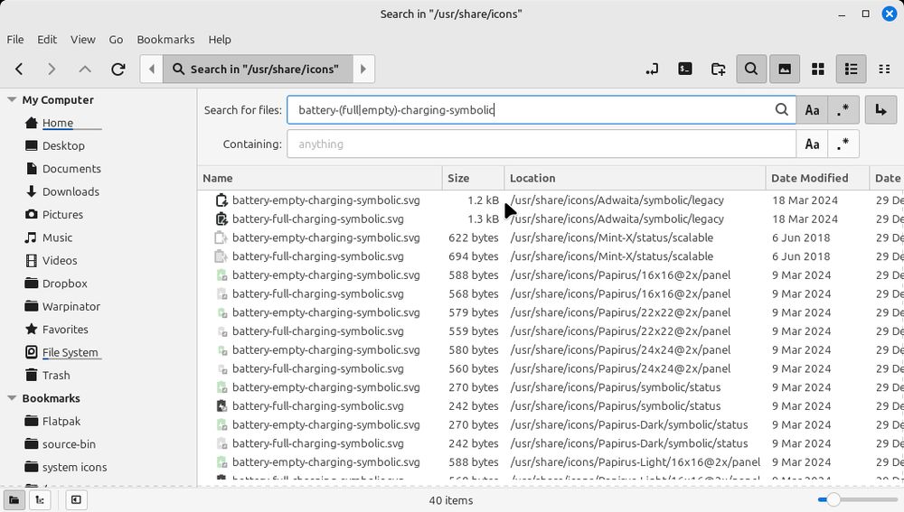Image resolution: width=904 pixels, height=512 pixels.
Task: Open Flatpak bookmark
Action: tap(61, 421)
